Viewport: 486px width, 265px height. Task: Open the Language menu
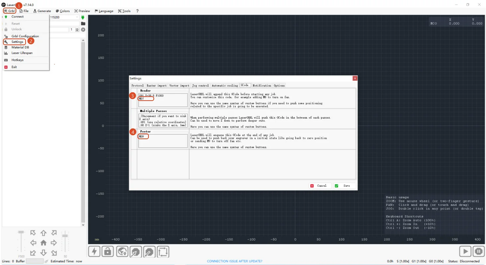coord(104,11)
